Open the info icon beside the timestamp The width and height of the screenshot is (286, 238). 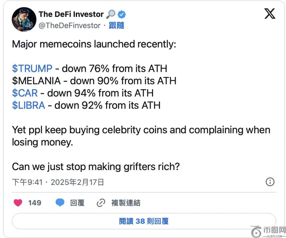tap(270, 182)
